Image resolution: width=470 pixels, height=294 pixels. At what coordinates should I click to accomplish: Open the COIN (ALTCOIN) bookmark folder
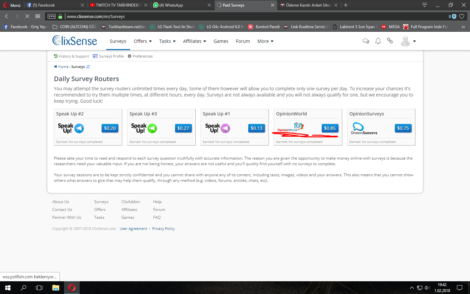tap(75, 27)
